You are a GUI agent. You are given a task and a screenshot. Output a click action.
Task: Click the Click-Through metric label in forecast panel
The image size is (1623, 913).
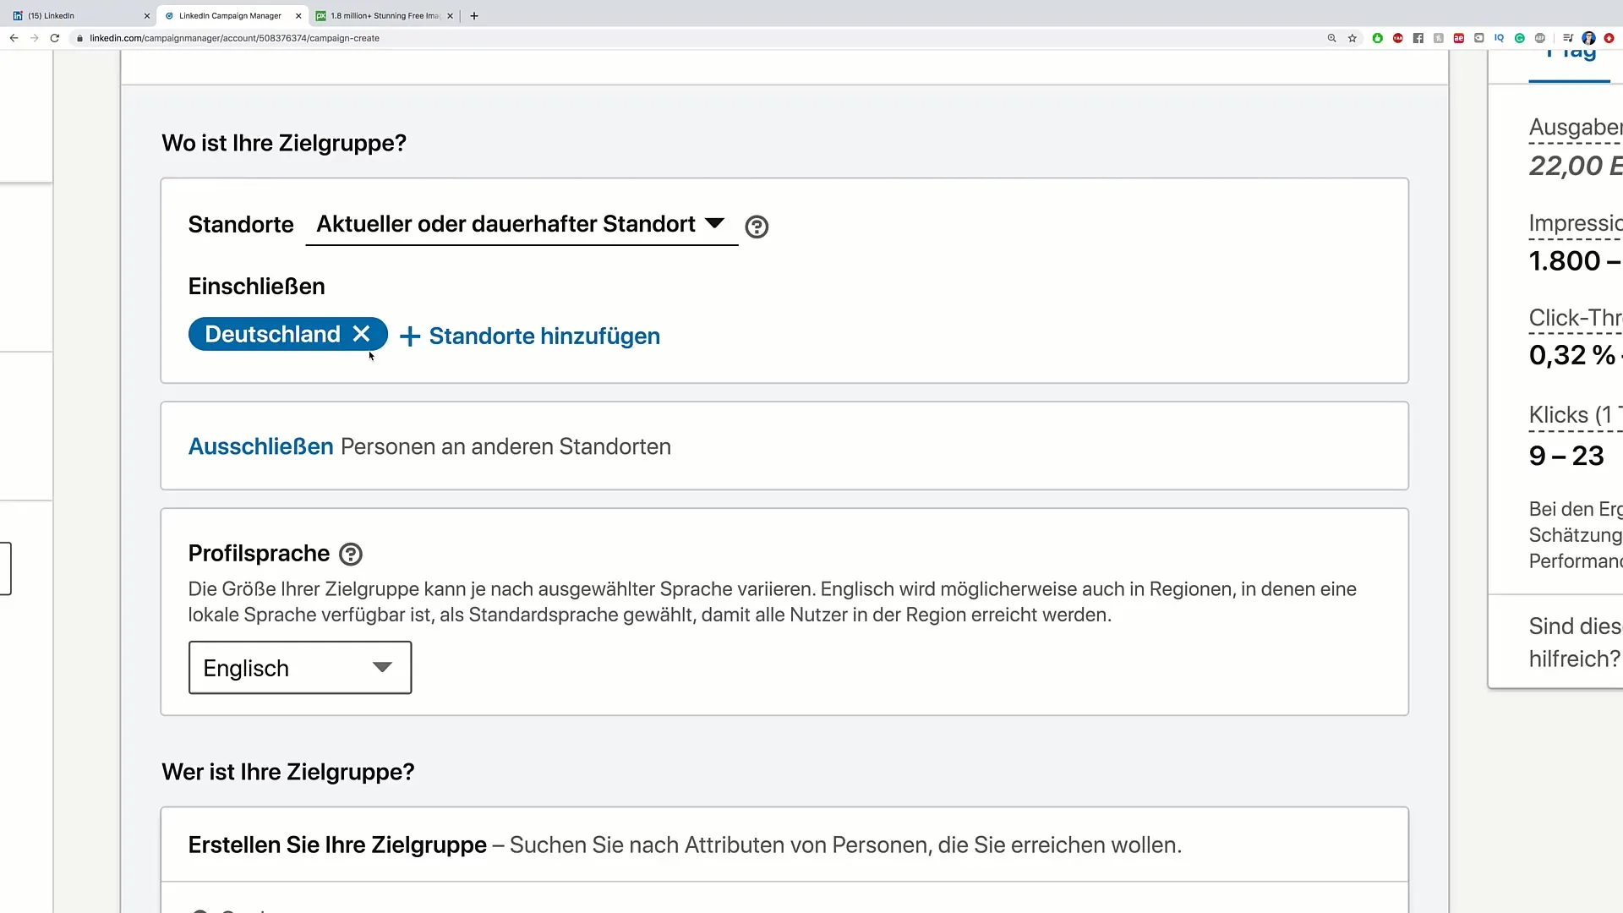click(1576, 318)
